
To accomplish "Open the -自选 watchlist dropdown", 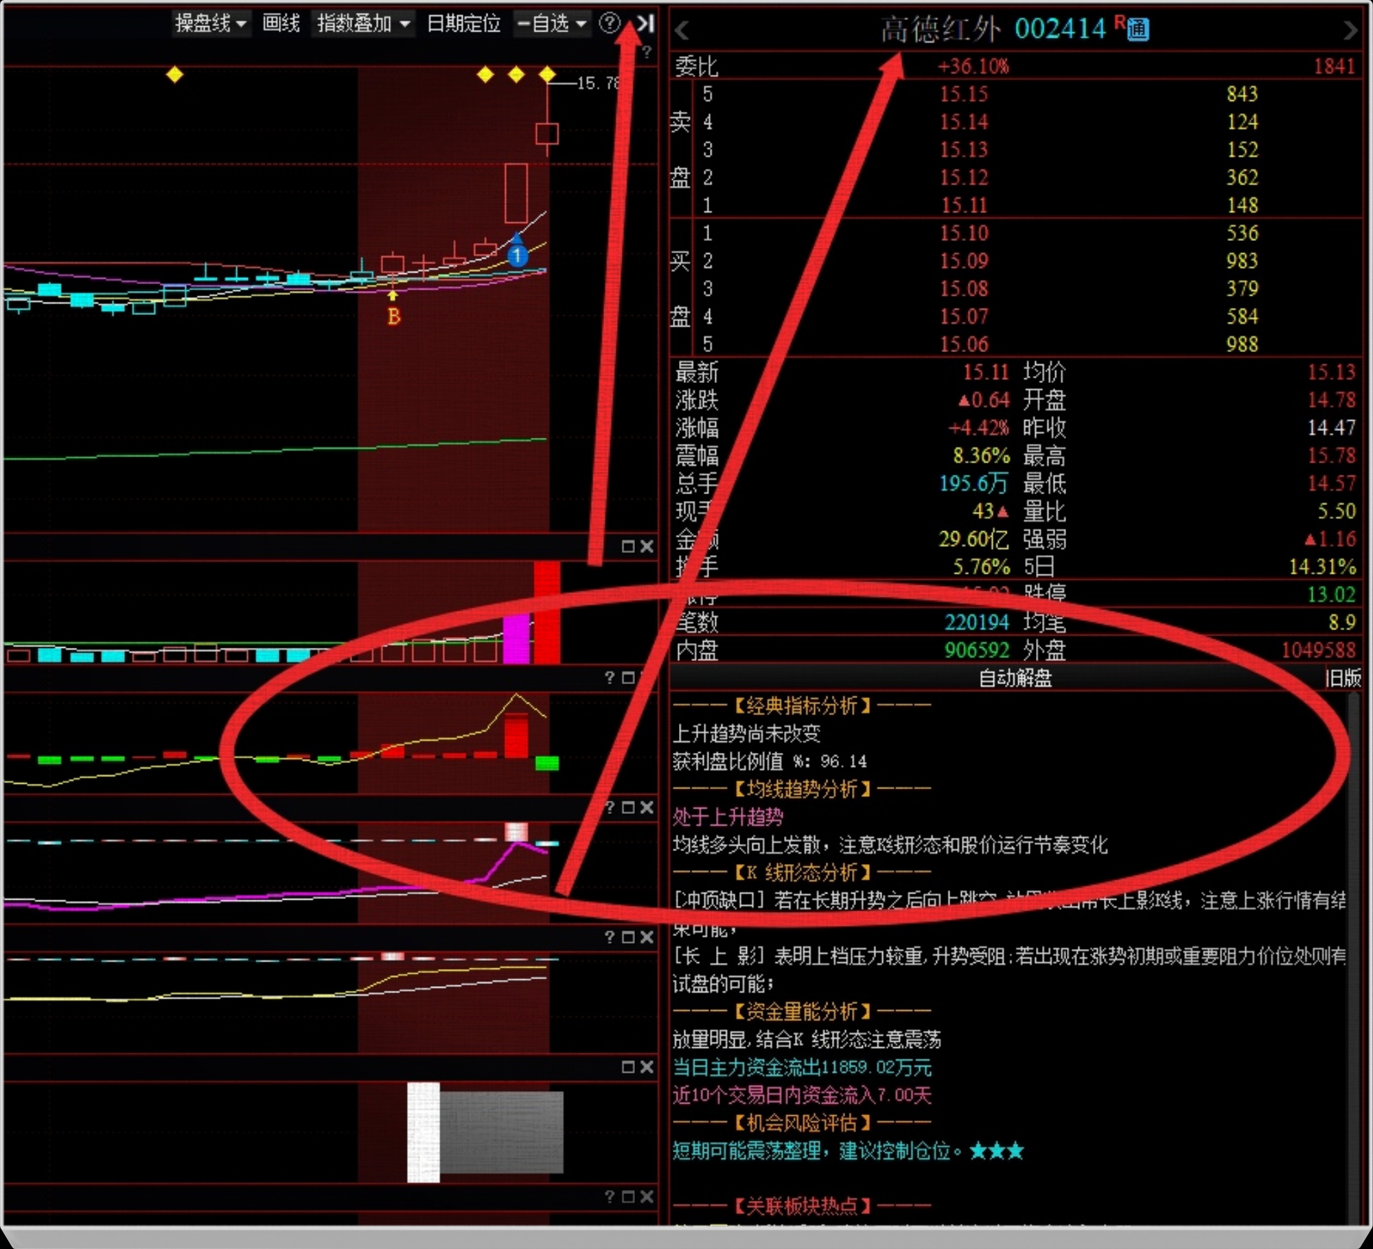I will pyautogui.click(x=552, y=24).
